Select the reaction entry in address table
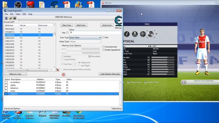The height and width of the screenshot is (123, 219). [62, 94]
